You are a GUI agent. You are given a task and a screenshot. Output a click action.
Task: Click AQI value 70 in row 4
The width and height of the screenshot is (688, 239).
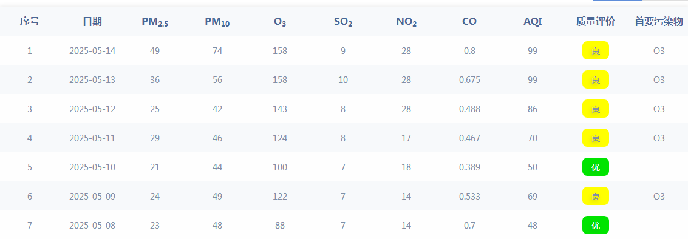pos(533,138)
